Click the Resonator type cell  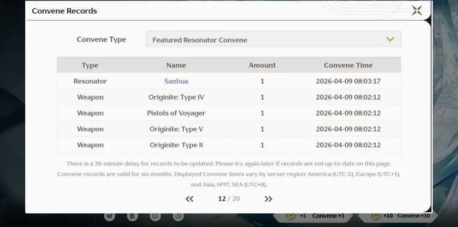pos(90,81)
